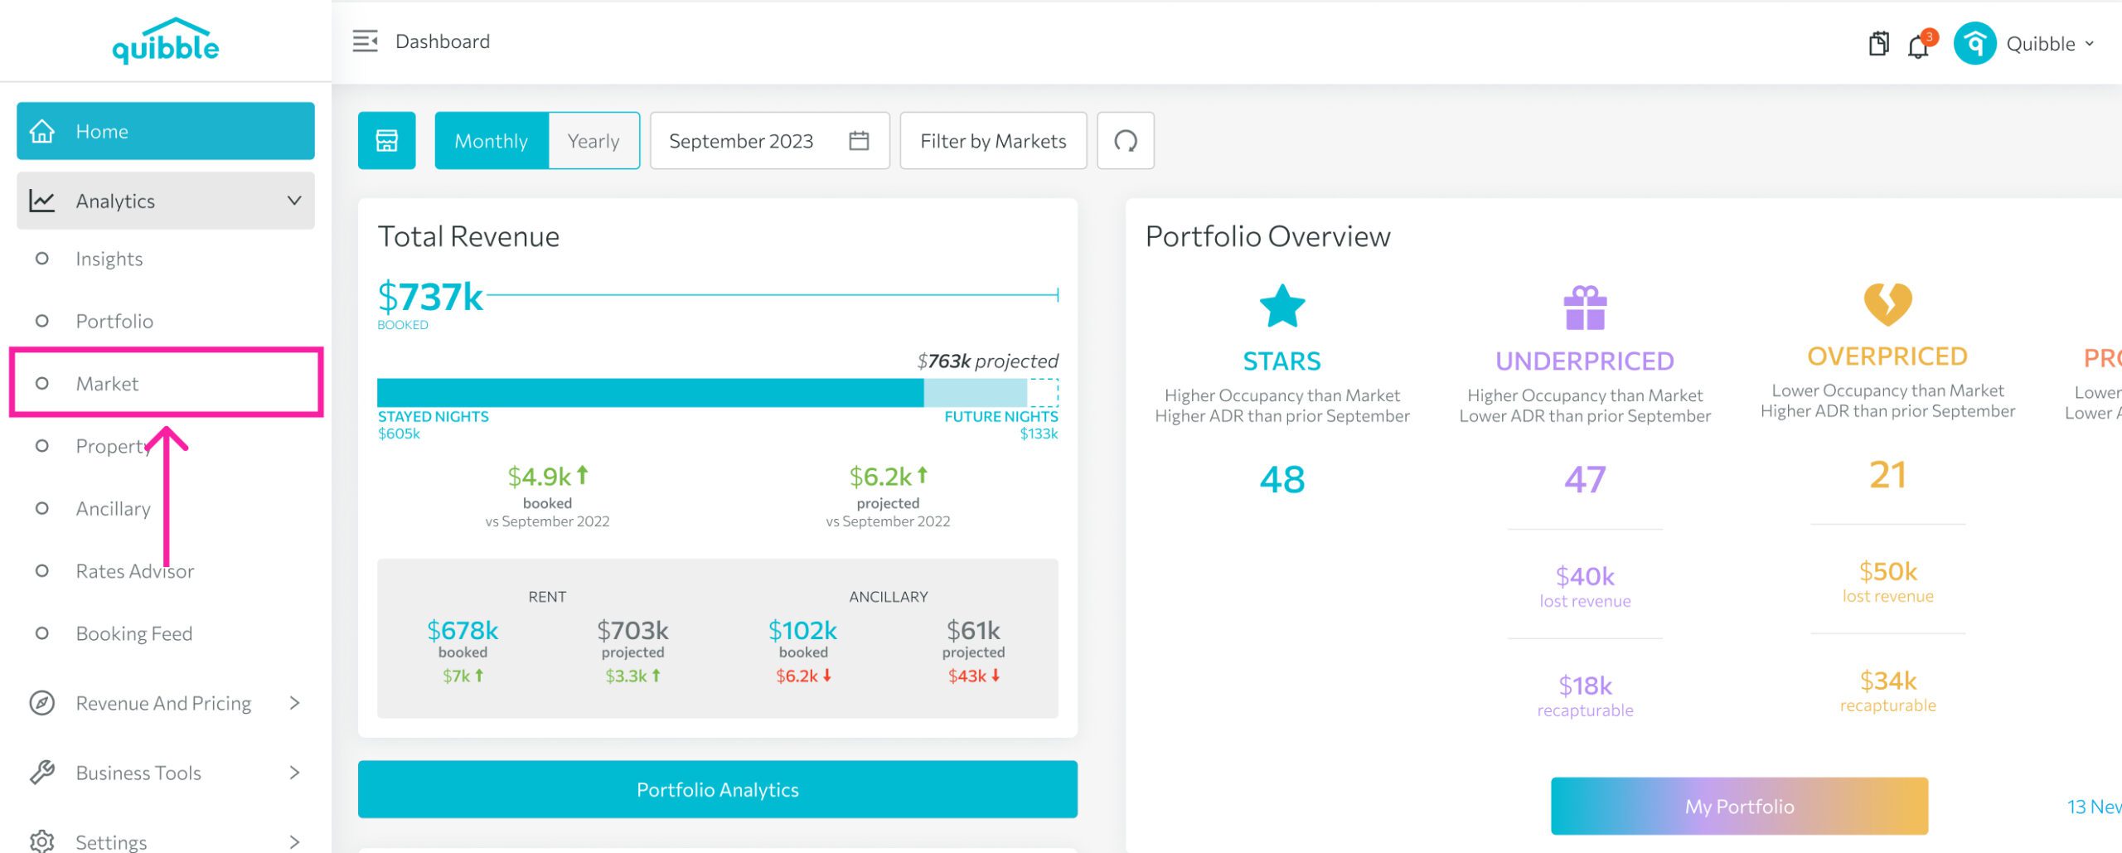Collapse sidebar using hamburger menu icon
Image resolution: width=2122 pixels, height=853 pixels.
click(x=365, y=41)
